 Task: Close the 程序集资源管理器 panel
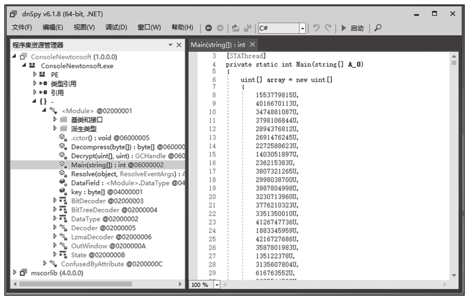coord(179,45)
